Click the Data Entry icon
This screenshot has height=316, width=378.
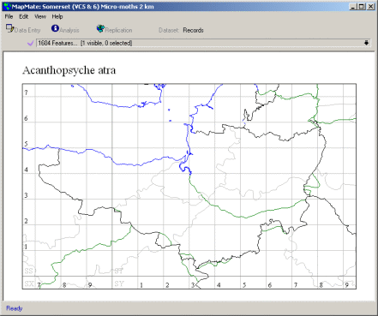pos(9,28)
